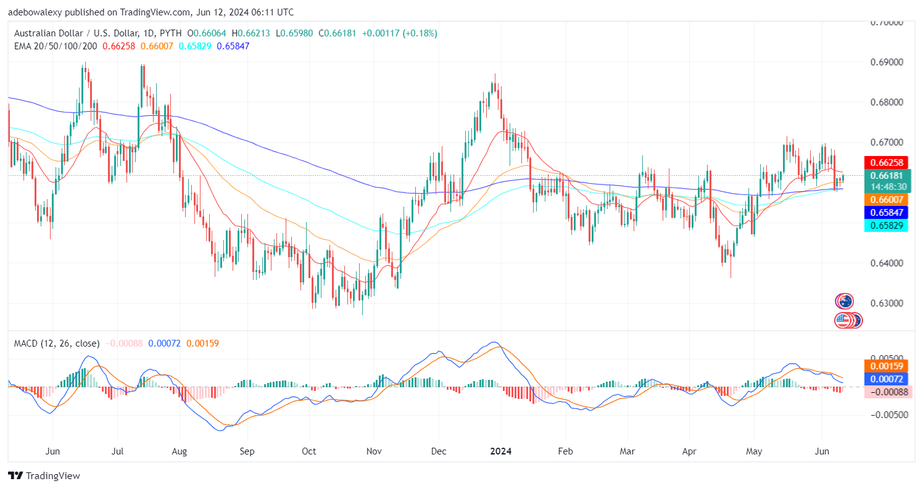This screenshot has height=489, width=923.
Task: Click the MACD pink -0.00088 axis label
Action: pos(888,392)
